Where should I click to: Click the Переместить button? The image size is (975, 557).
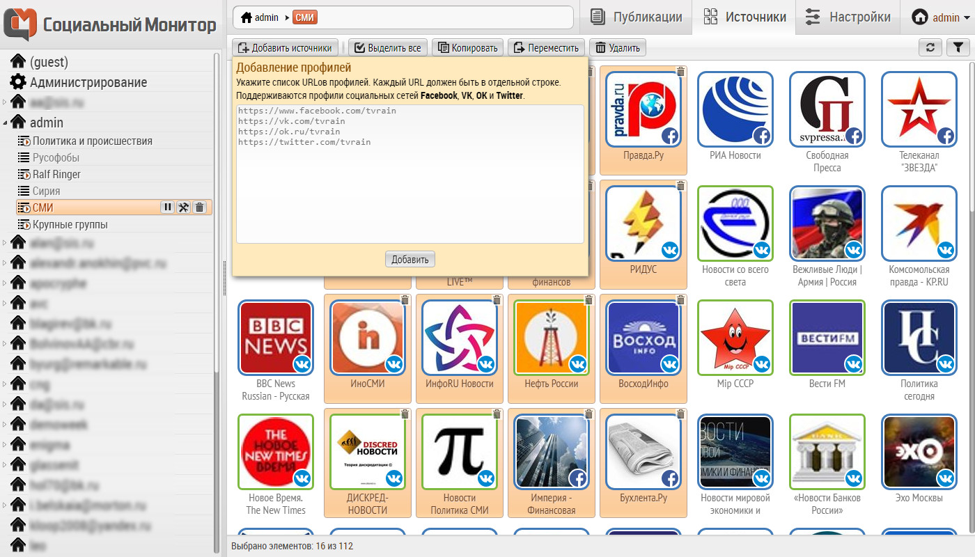[546, 47]
